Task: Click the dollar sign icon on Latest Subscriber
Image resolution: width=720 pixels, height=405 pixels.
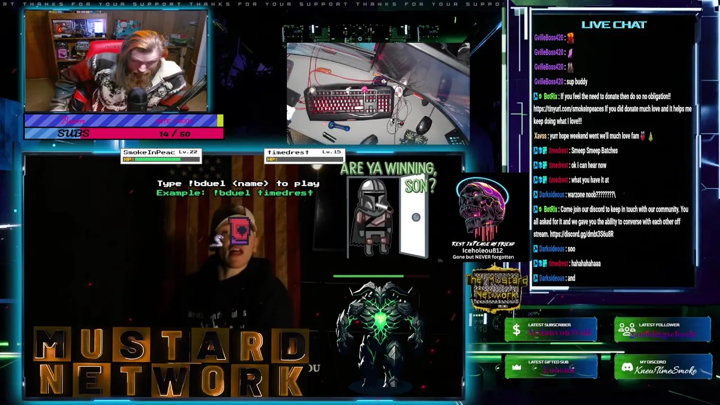Action: [x=516, y=331]
